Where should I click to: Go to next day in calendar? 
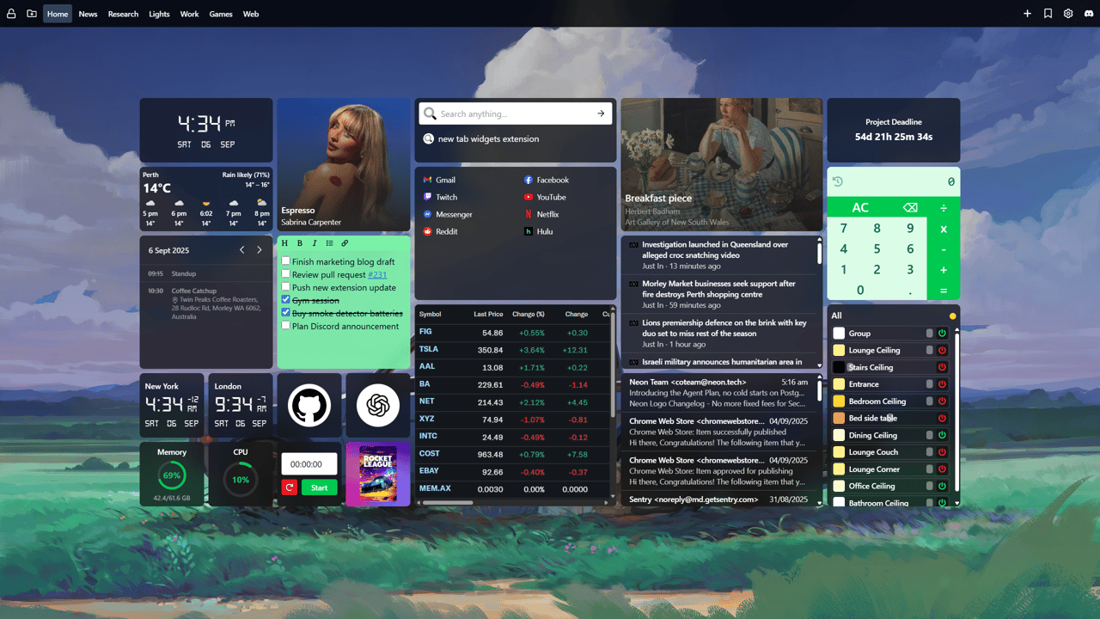[x=260, y=250]
